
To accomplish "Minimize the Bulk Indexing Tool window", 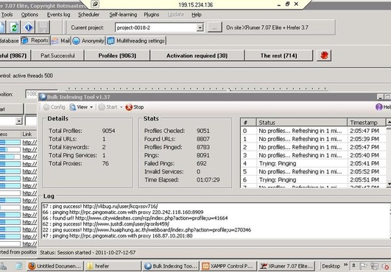I will [x=380, y=97].
